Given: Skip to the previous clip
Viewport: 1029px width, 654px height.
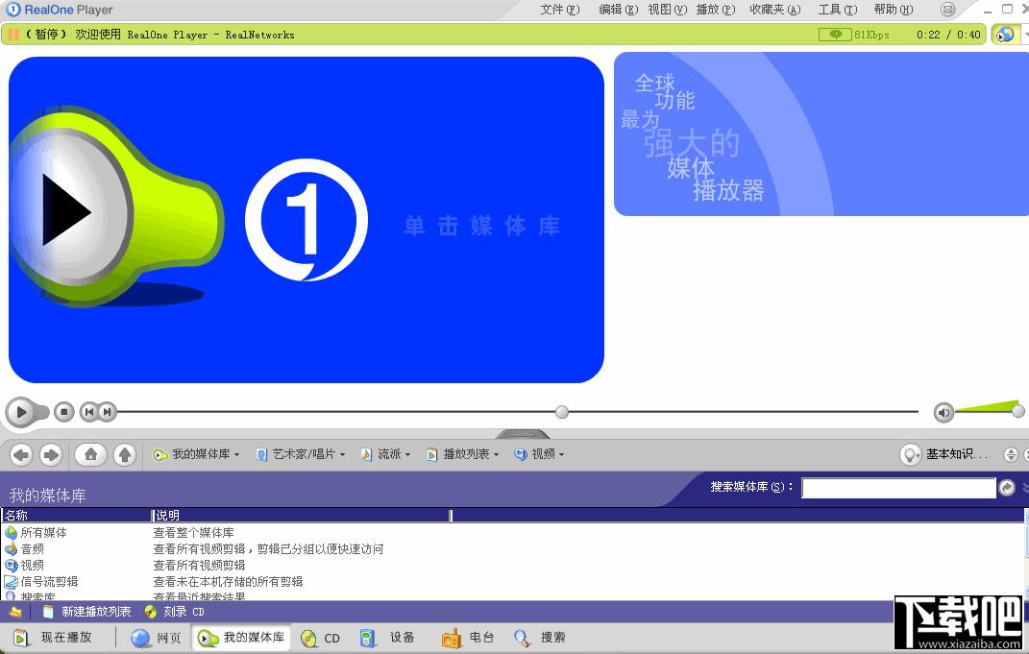Looking at the screenshot, I should tap(89, 412).
